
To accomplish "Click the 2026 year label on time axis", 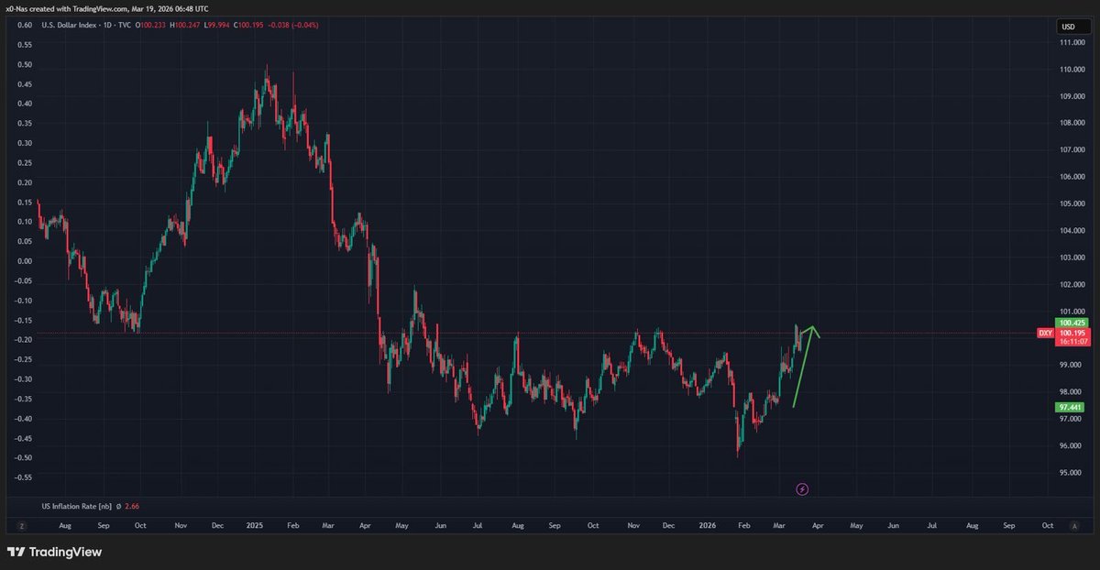I will (707, 527).
